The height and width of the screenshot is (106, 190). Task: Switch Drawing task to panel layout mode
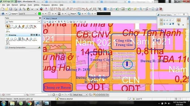[36, 35]
